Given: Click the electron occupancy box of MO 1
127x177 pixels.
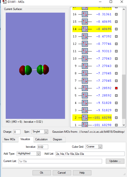Looking at the screenshot, I should click(85, 125).
